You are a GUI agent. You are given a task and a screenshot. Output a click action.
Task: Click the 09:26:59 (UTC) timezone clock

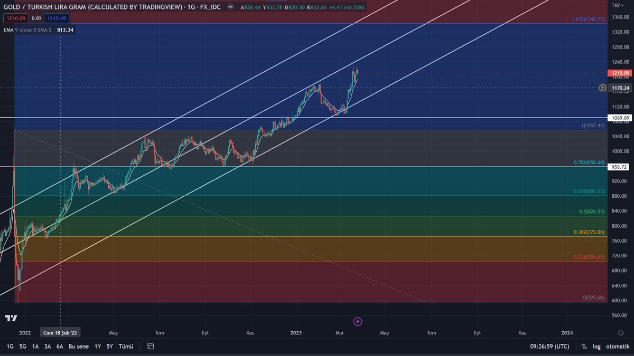pos(550,347)
